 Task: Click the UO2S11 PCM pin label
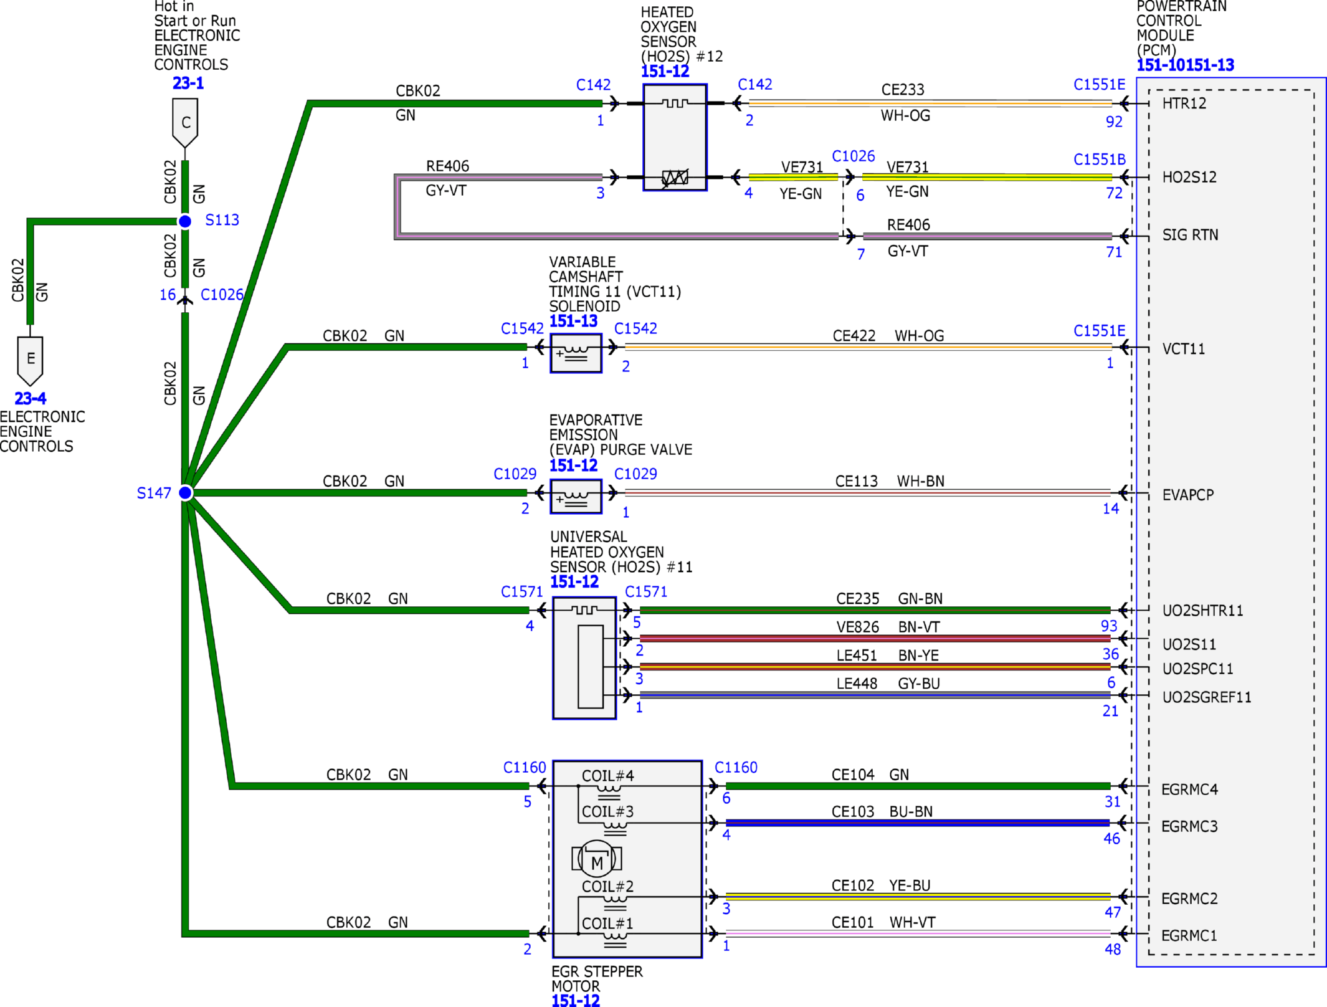(1189, 644)
